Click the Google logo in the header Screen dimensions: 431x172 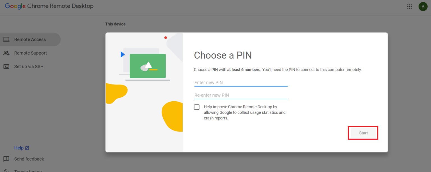15,6
